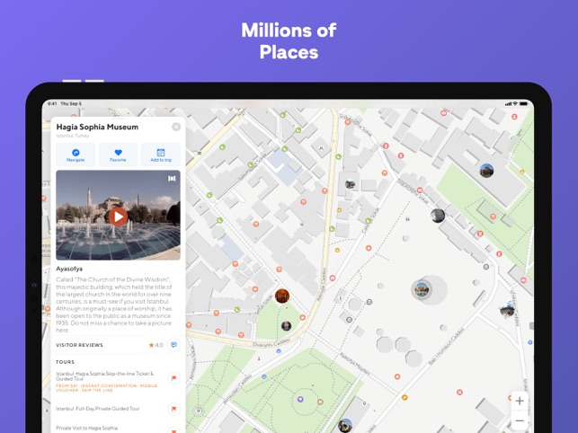
Task: Click the battery icon in status bar
Action: (x=523, y=104)
